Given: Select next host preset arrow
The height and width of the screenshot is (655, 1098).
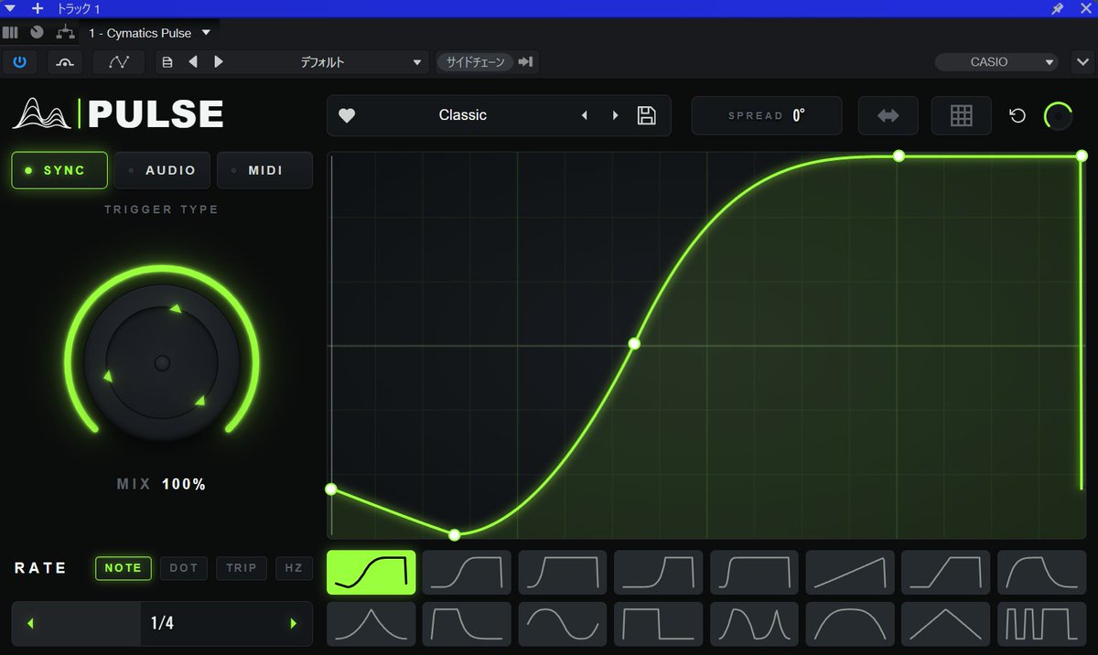Looking at the screenshot, I should click(x=218, y=62).
